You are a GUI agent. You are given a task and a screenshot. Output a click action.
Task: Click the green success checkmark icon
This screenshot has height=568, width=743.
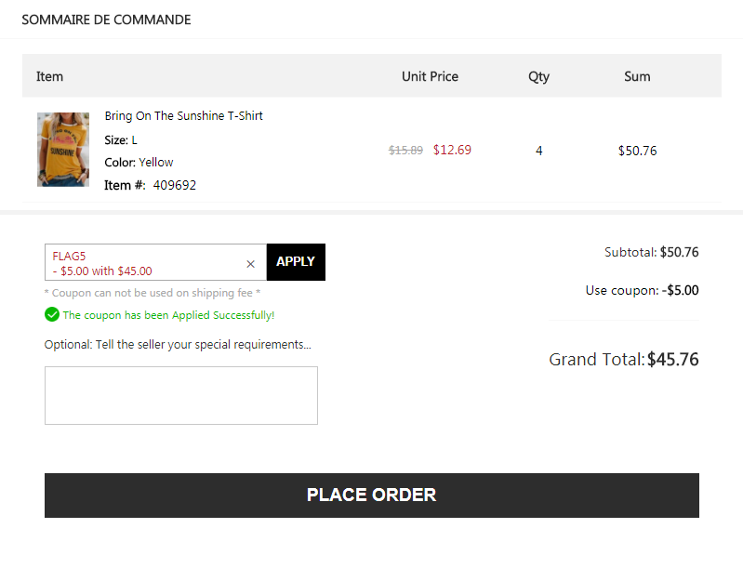click(x=52, y=314)
